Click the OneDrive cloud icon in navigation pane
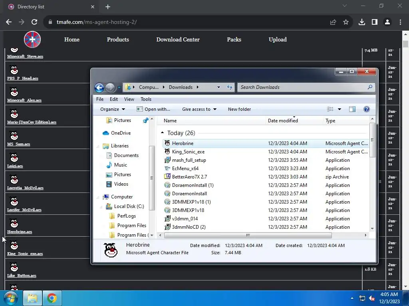 [x=105, y=133]
